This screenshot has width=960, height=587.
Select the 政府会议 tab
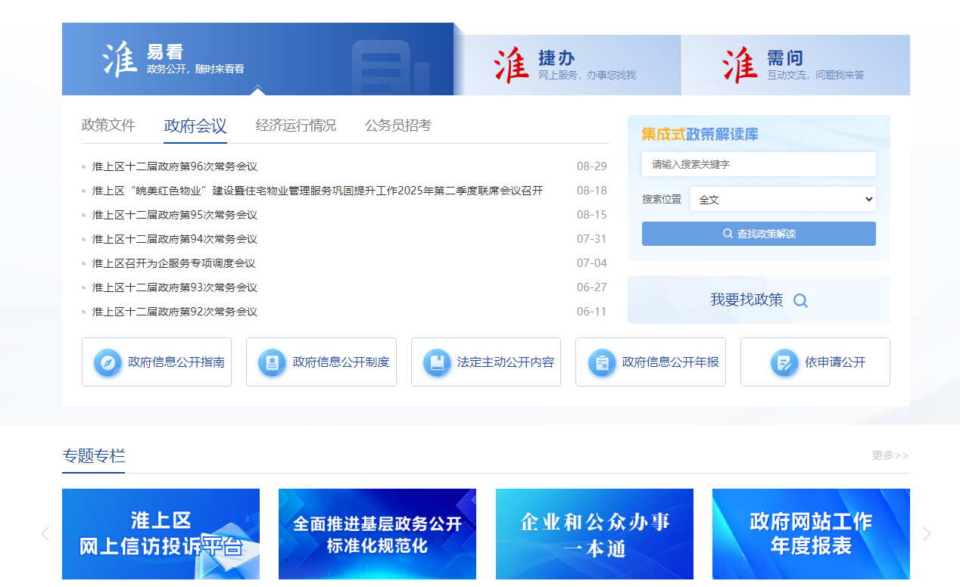coord(195,126)
